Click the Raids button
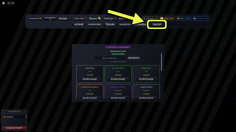236x132 pixels. [x=65, y=18]
